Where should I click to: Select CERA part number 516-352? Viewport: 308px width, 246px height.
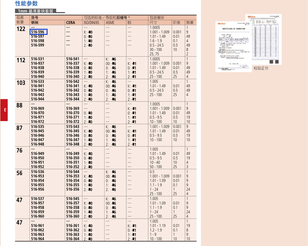click(x=73, y=167)
